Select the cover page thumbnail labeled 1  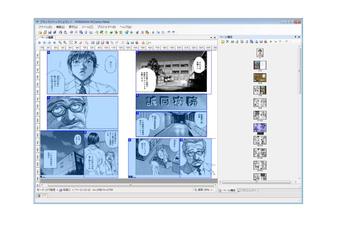point(260,53)
